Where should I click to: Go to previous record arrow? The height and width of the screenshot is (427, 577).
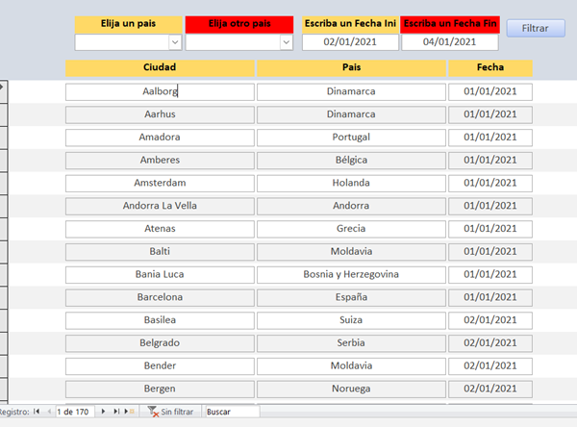click(49, 412)
